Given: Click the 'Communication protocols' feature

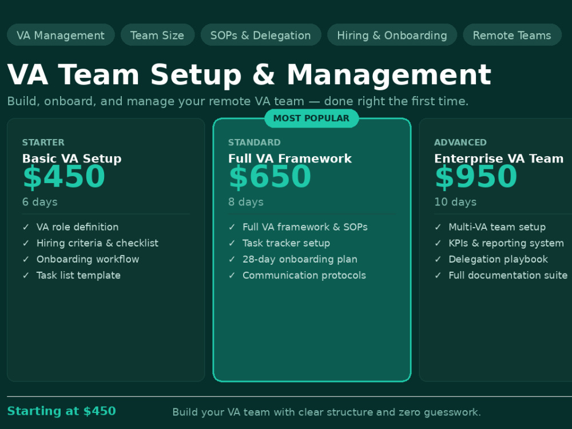Looking at the screenshot, I should pos(304,275).
